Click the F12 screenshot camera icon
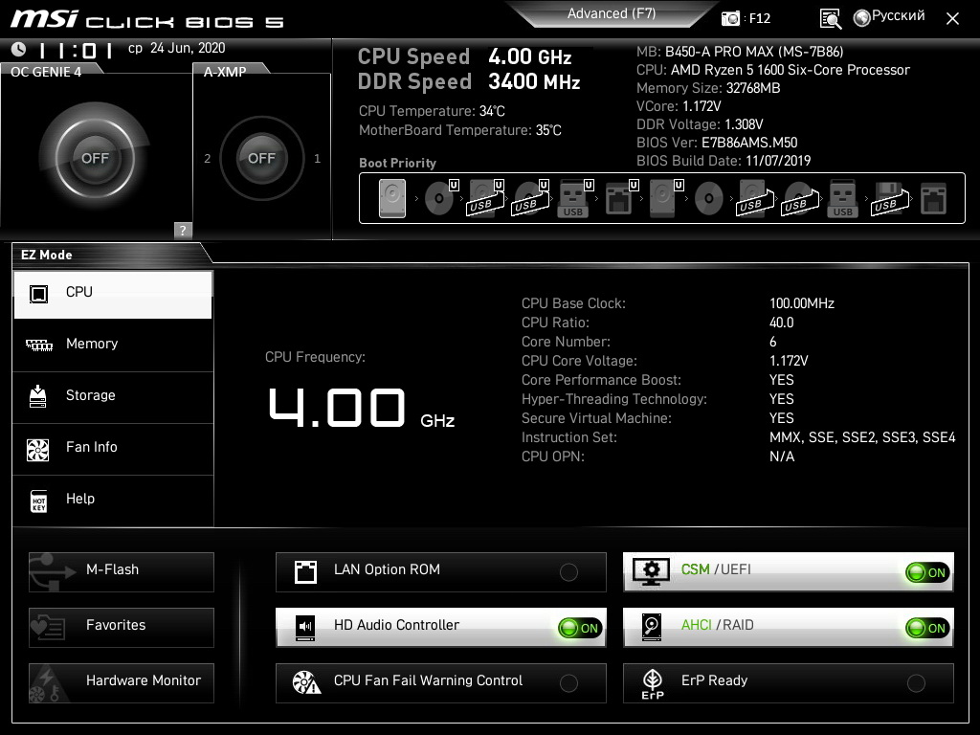980x735 pixels. coord(731,18)
